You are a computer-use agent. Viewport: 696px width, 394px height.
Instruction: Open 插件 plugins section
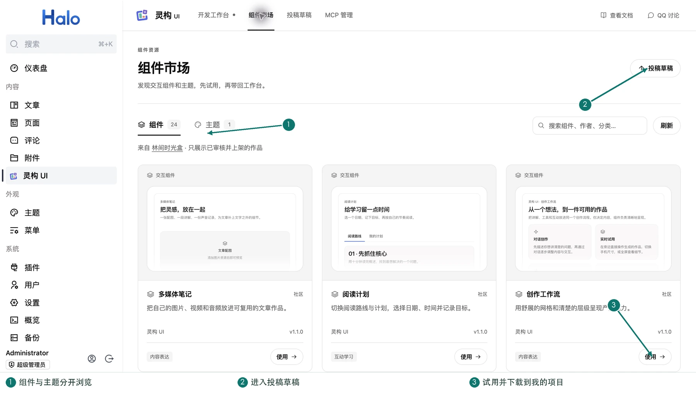pos(61,267)
